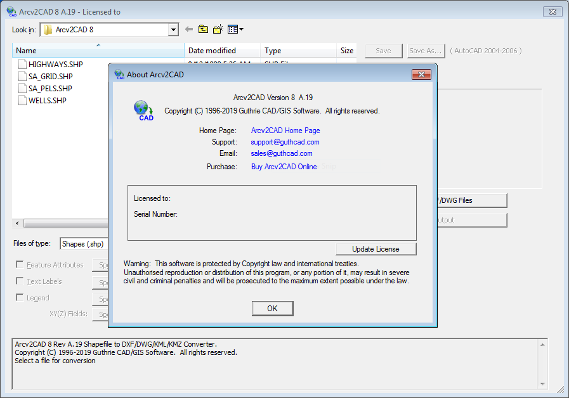Click the log pane scroll up arrow
This screenshot has width=569, height=398.
pos(542,344)
